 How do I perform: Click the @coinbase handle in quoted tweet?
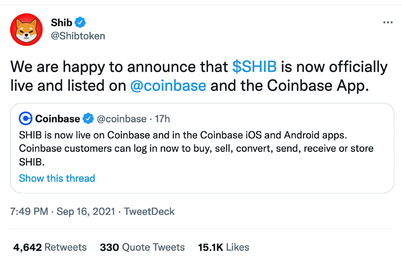coord(122,119)
